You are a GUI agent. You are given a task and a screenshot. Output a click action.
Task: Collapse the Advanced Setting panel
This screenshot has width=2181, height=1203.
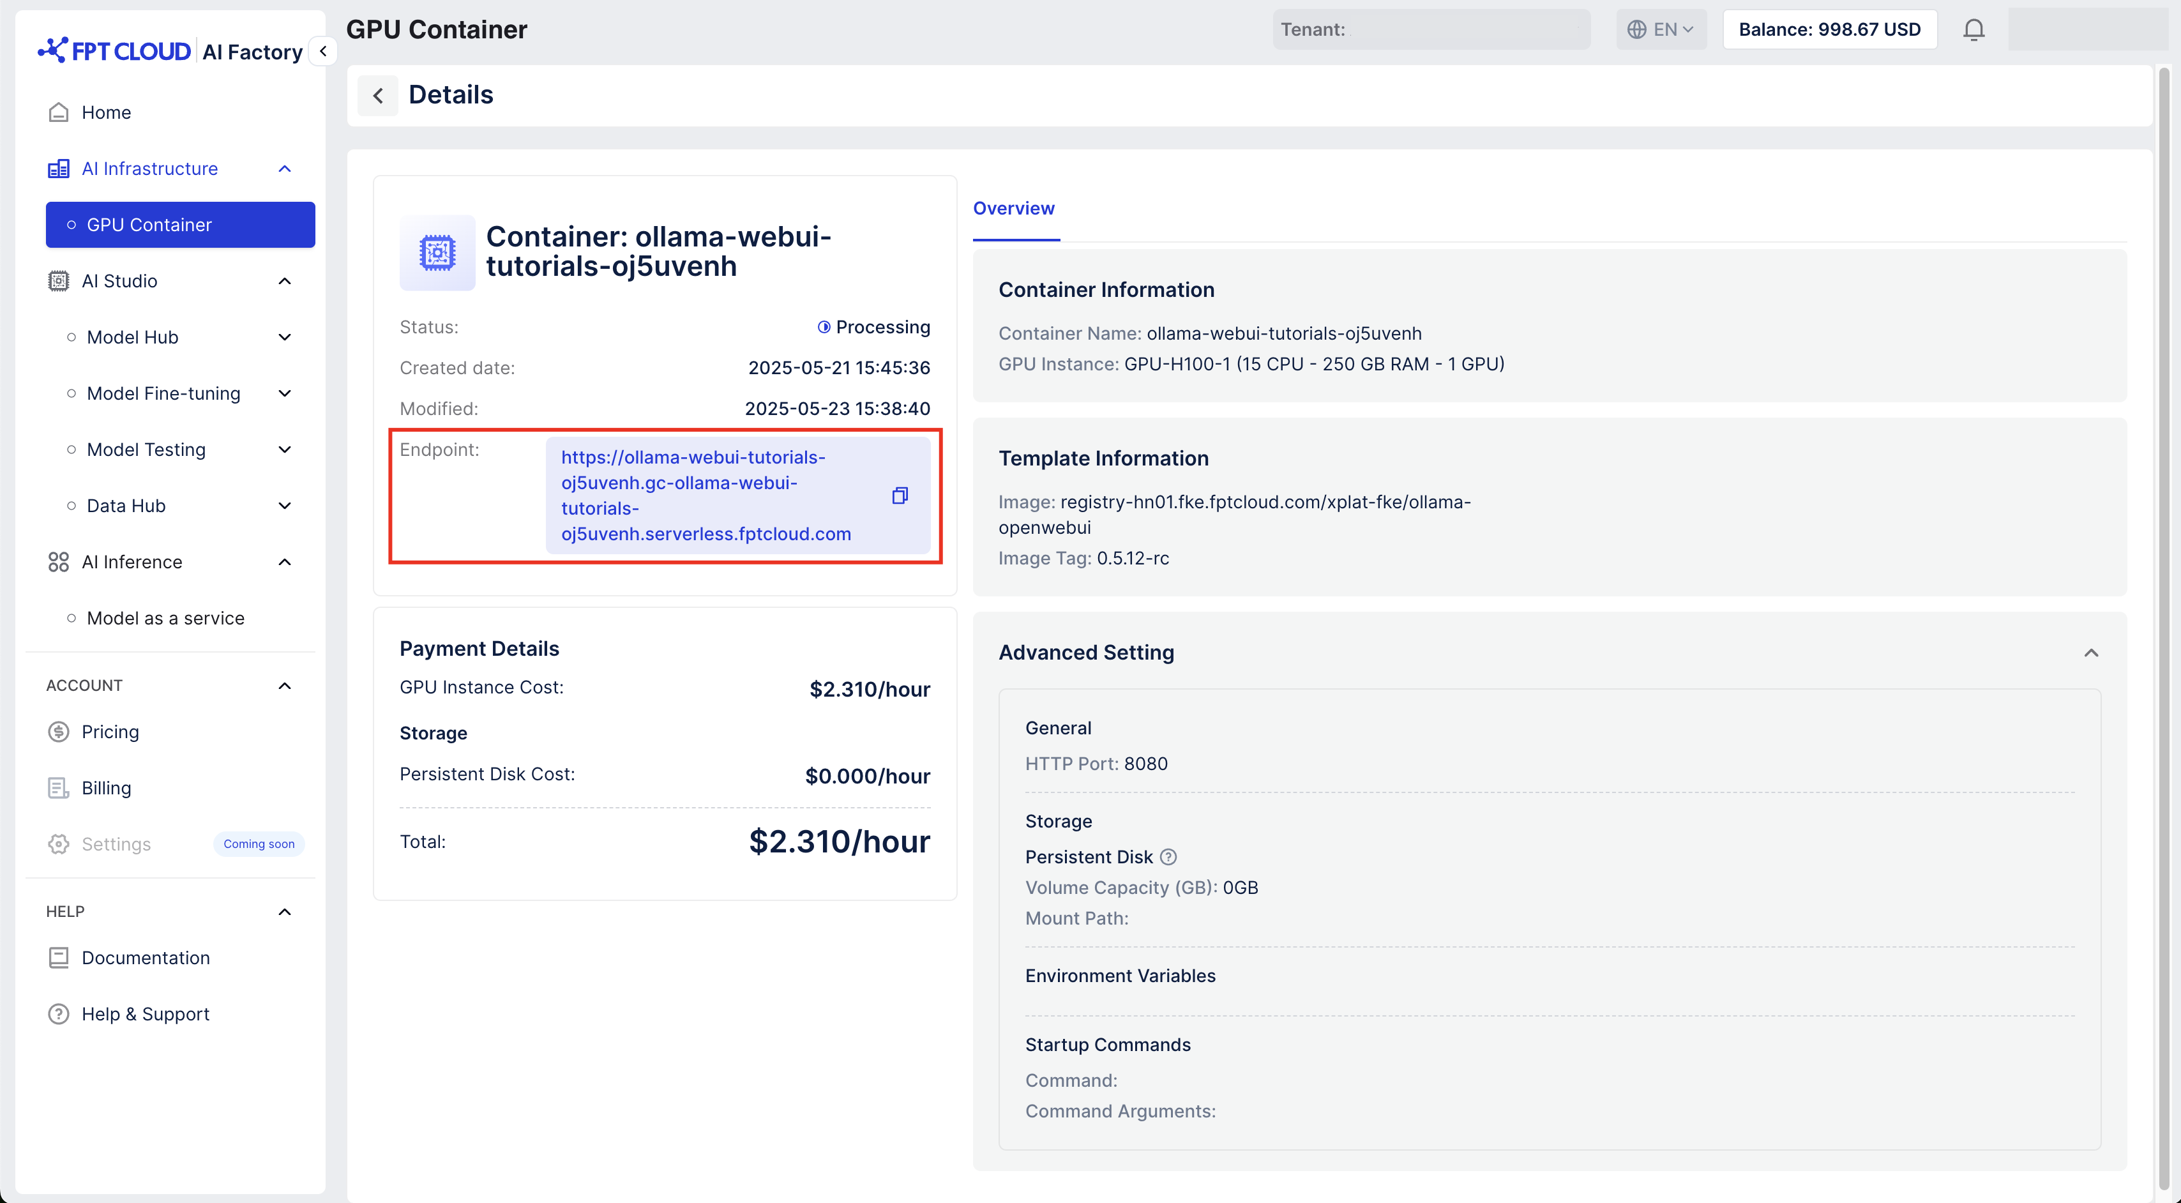(2091, 653)
